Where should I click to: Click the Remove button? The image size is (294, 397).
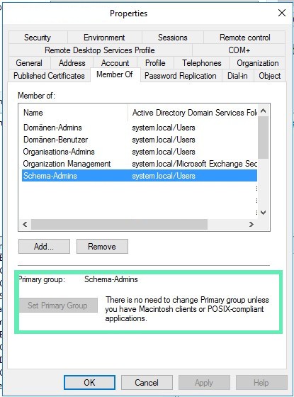tap(102, 247)
